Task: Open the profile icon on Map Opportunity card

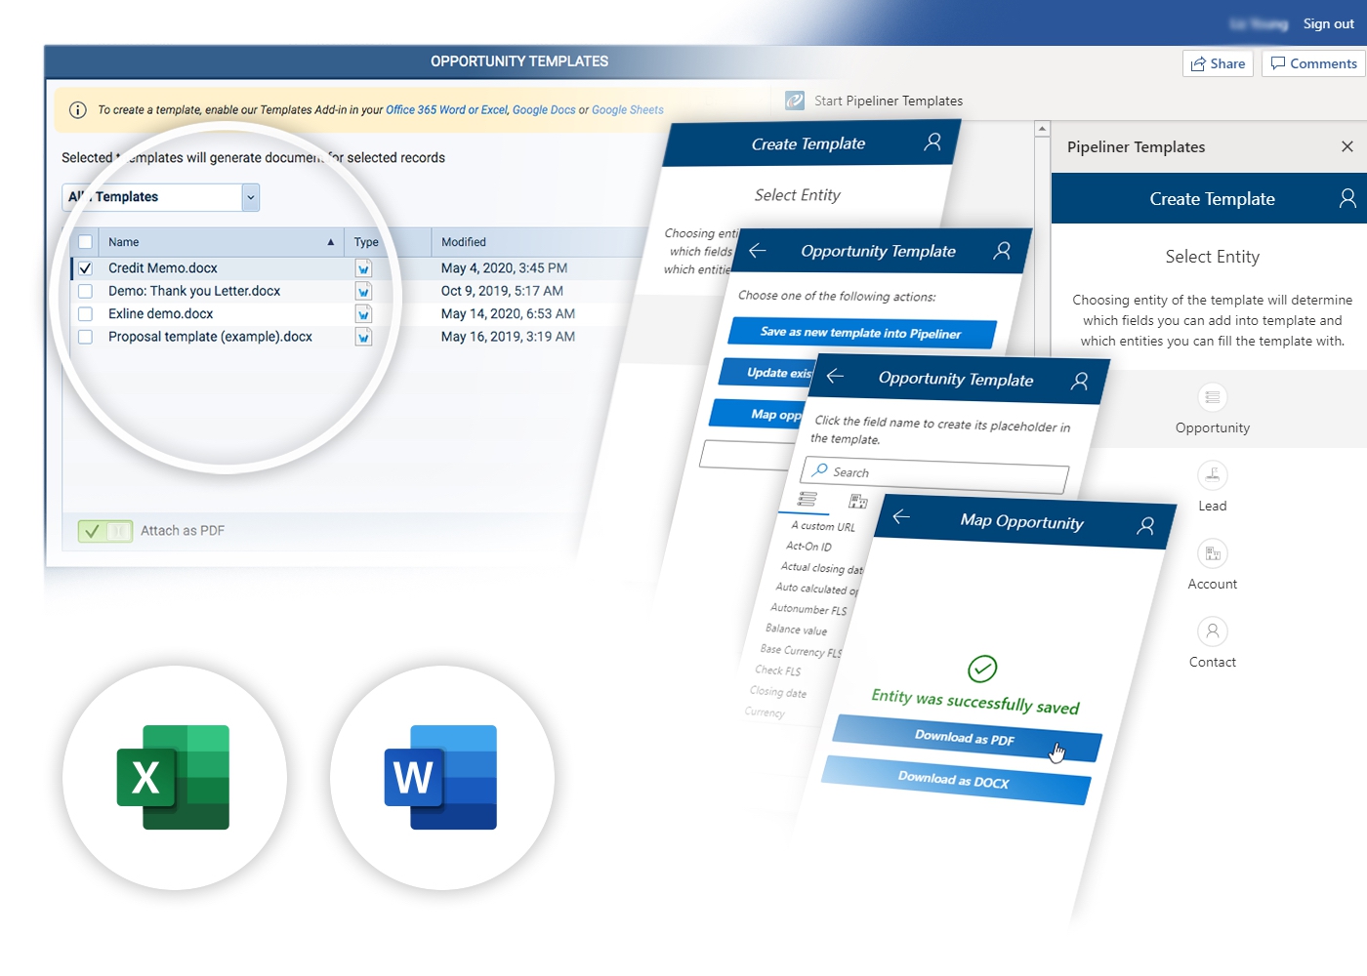Action: pyautogui.click(x=1145, y=526)
